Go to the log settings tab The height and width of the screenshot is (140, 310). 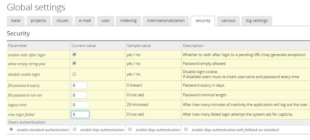[x=257, y=21]
